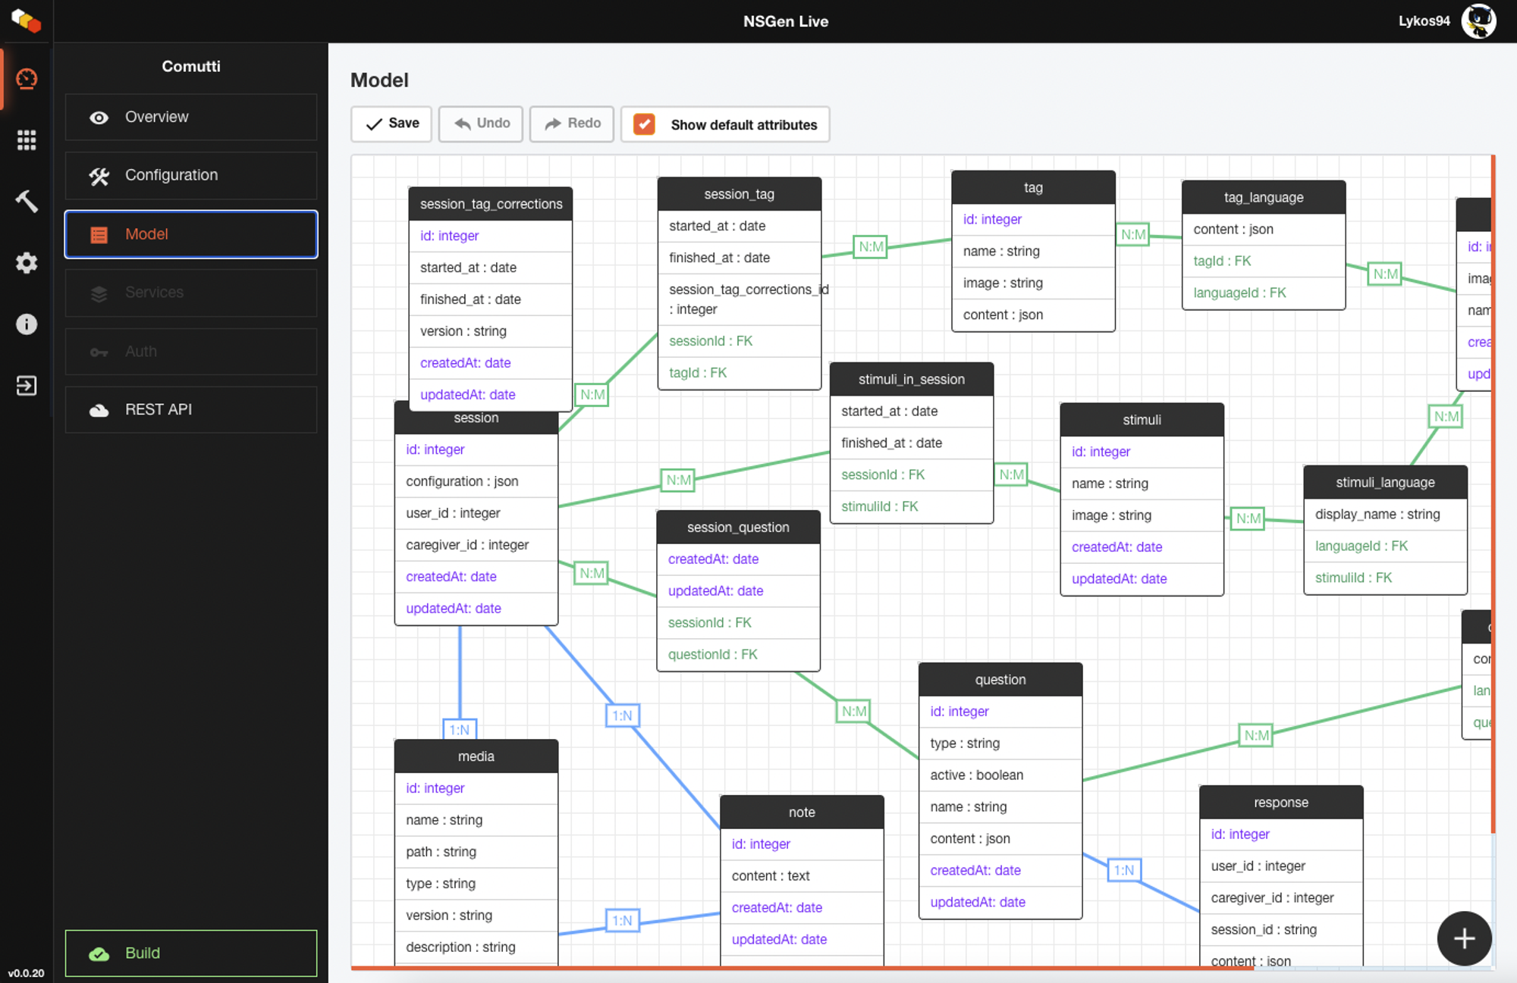Open the settings gear icon

[27, 263]
